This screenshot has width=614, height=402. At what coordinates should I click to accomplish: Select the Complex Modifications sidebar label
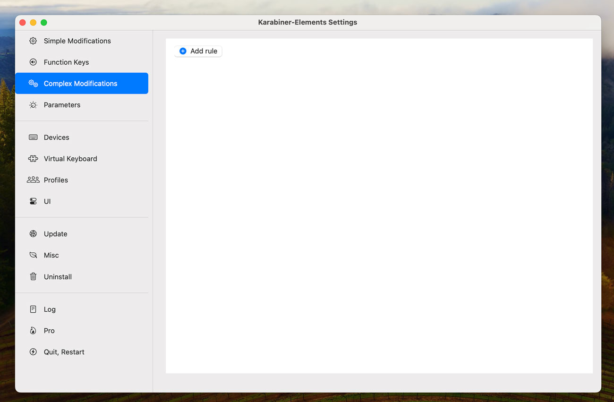pos(81,83)
